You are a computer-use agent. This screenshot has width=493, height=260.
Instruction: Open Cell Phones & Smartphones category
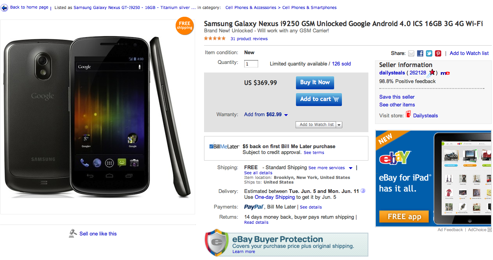pos(309,7)
